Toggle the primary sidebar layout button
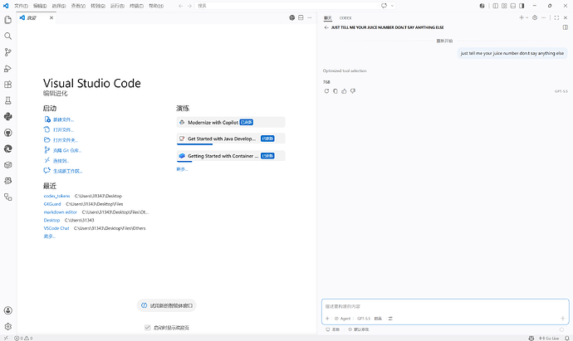This screenshot has height=341, width=573. pos(496,6)
